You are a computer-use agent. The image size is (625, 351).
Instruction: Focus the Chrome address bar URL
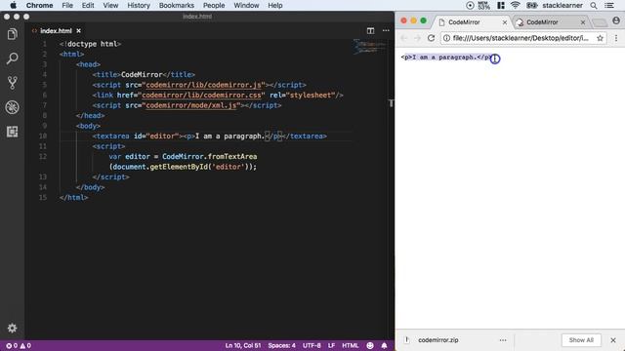(521, 38)
